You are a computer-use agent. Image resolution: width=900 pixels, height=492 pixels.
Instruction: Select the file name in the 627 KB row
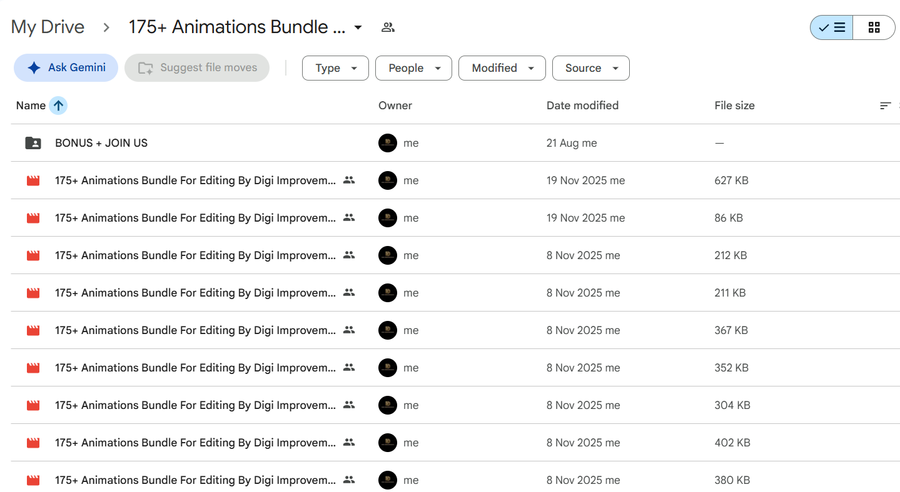pos(195,180)
